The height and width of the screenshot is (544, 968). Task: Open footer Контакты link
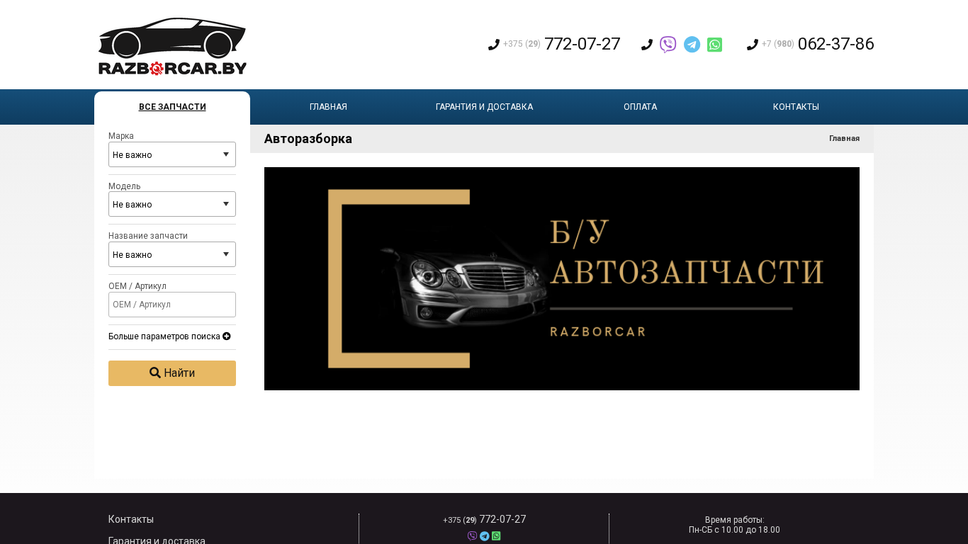[x=131, y=519]
